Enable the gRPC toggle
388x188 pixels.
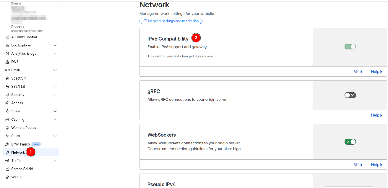tap(350, 95)
